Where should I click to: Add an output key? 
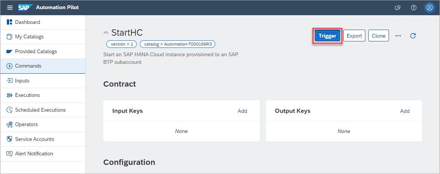[405, 111]
